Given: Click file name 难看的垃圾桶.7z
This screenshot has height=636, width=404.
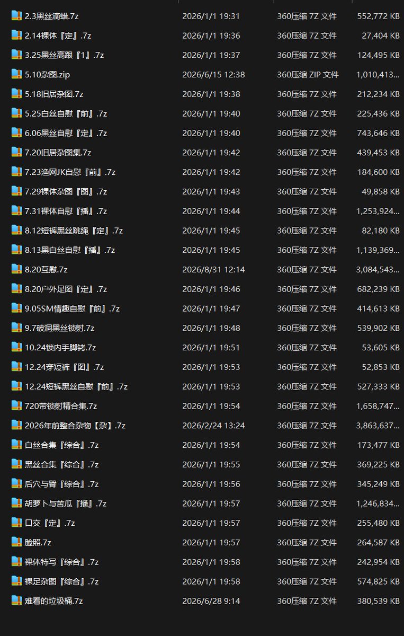Looking at the screenshot, I should coord(54,601).
